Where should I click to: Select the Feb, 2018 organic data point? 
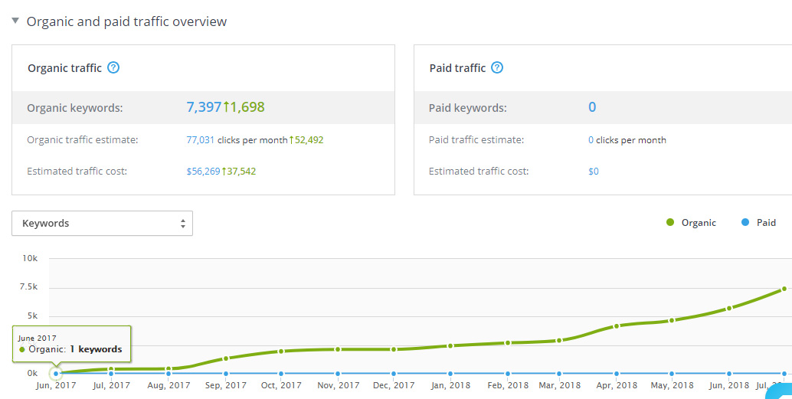508,342
